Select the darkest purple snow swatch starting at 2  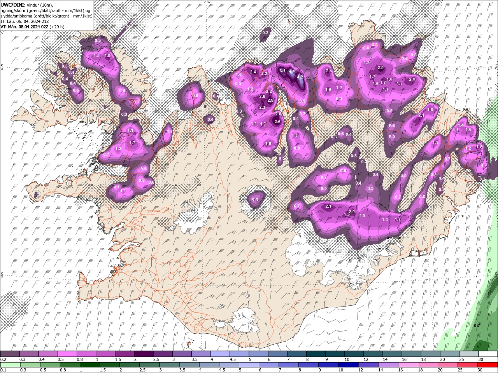[144, 354]
